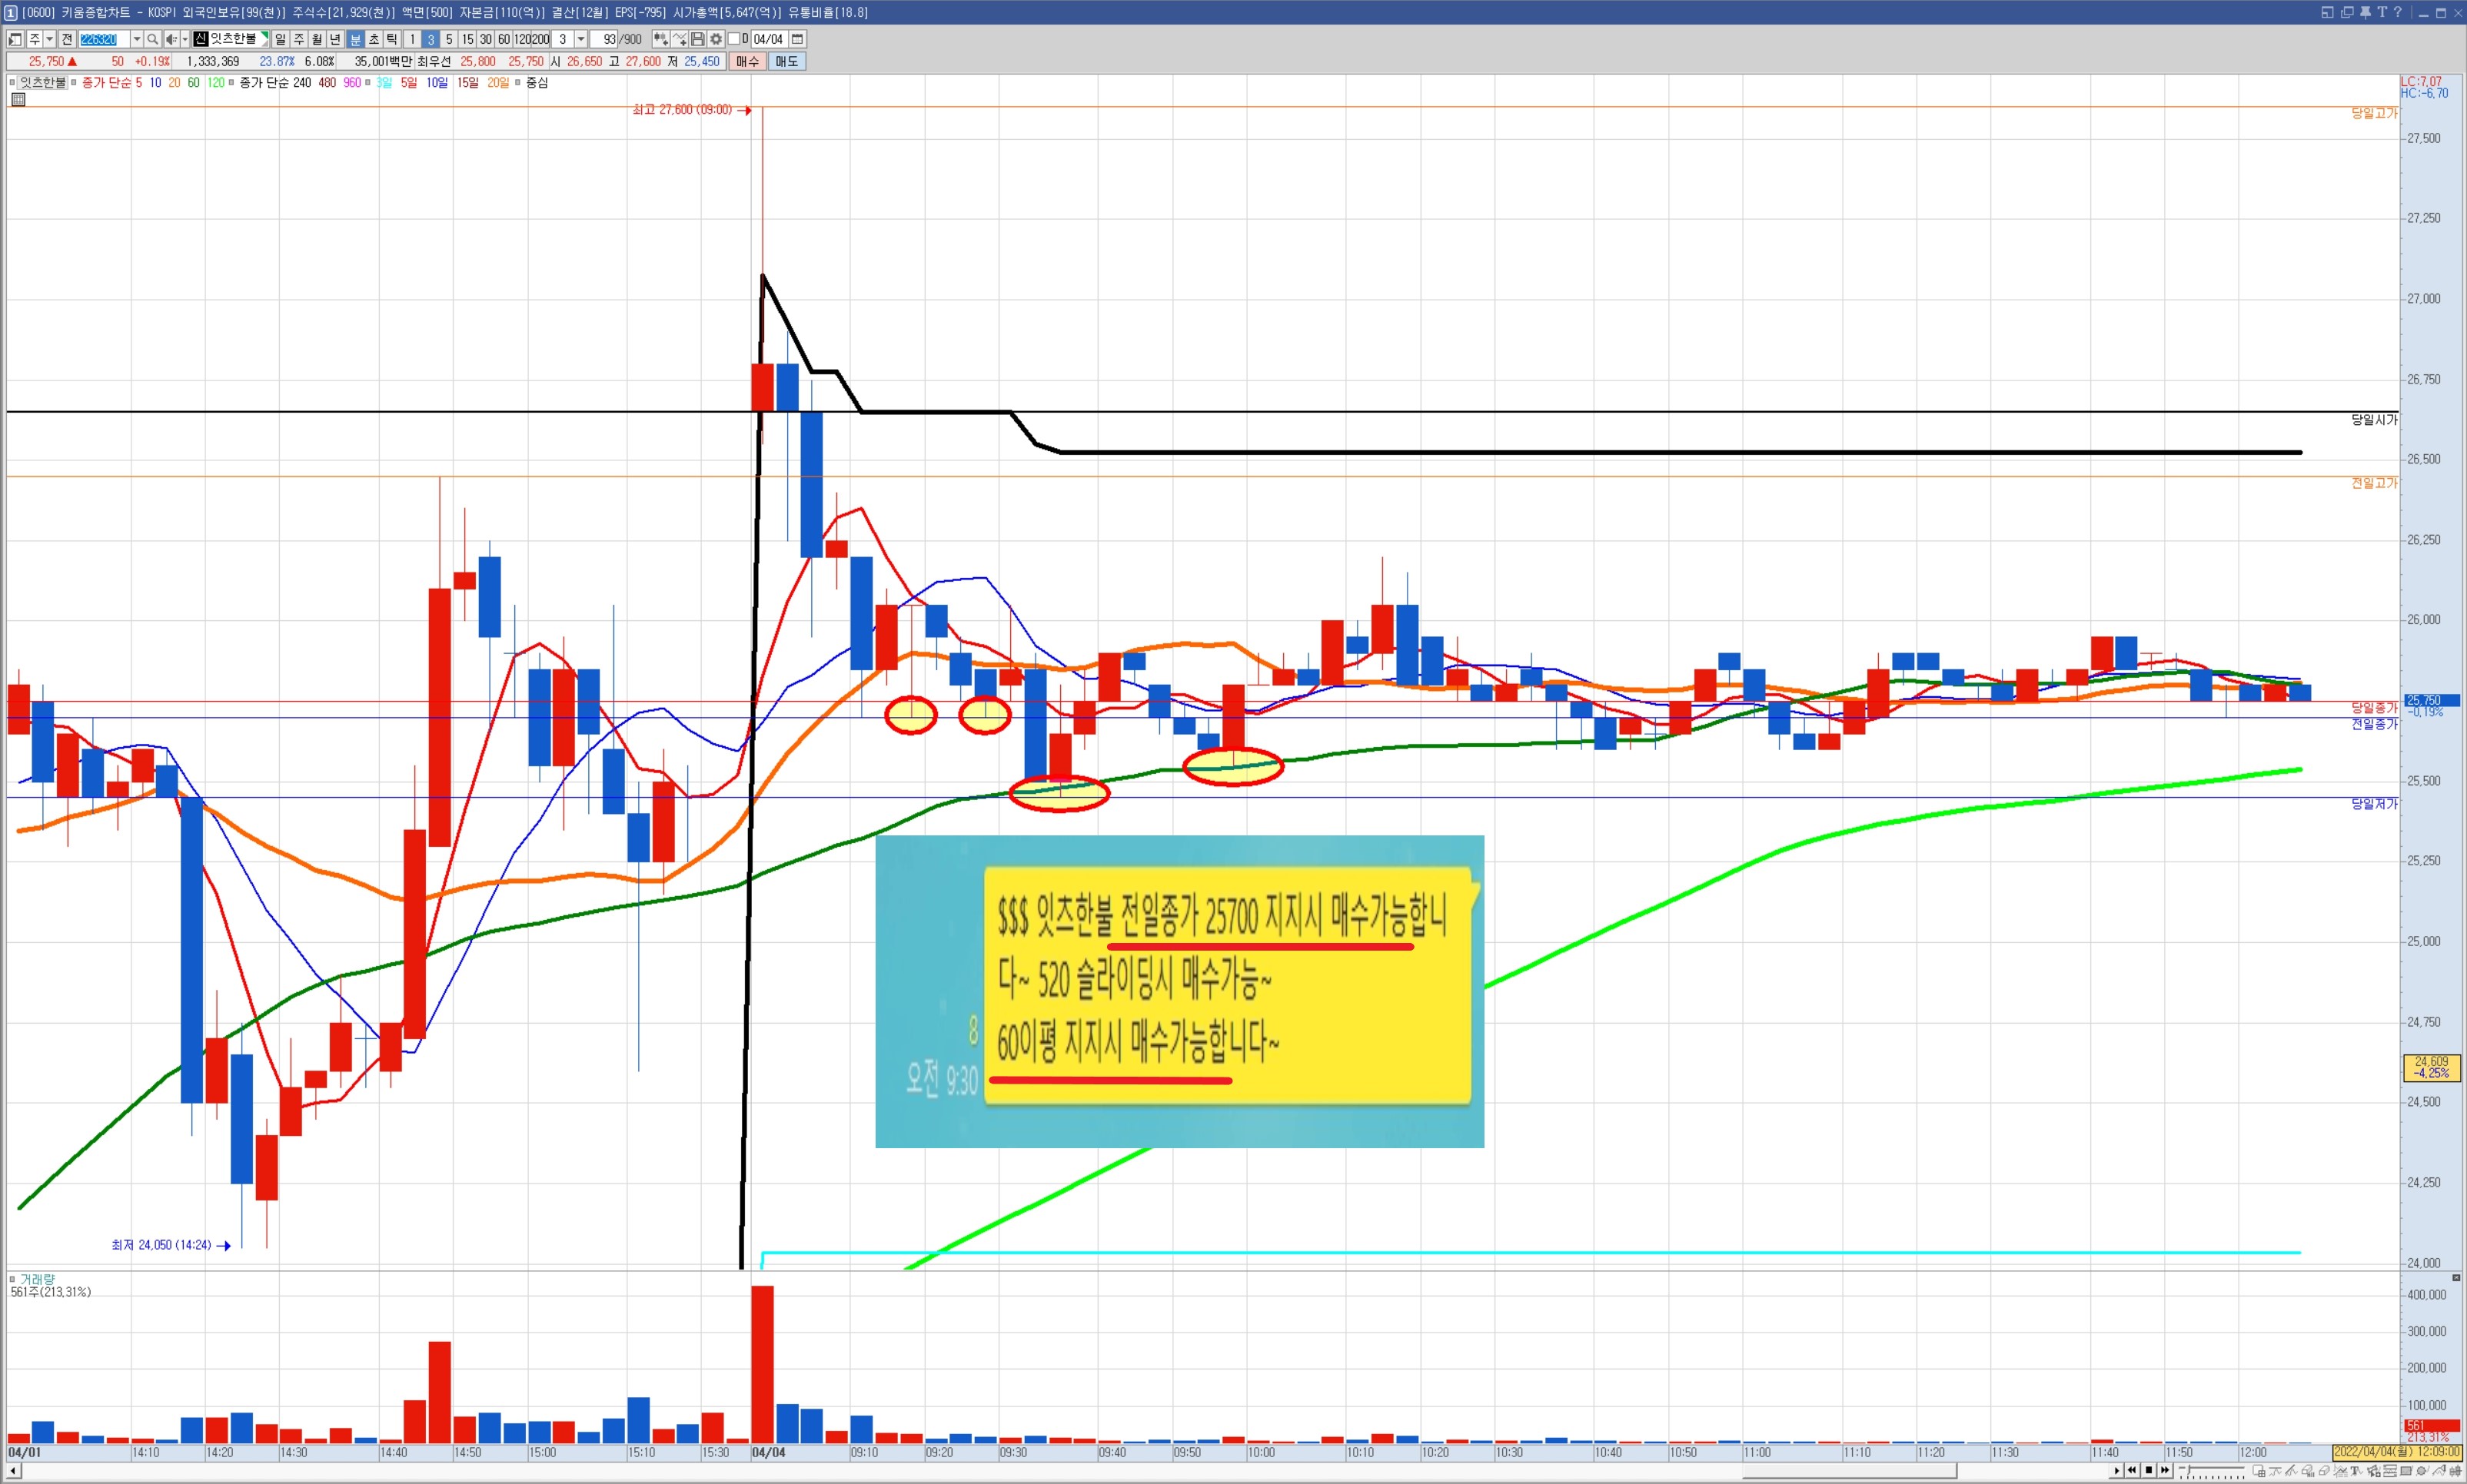
Task: Toggle the D checkbox beside the date
Action: point(733,39)
